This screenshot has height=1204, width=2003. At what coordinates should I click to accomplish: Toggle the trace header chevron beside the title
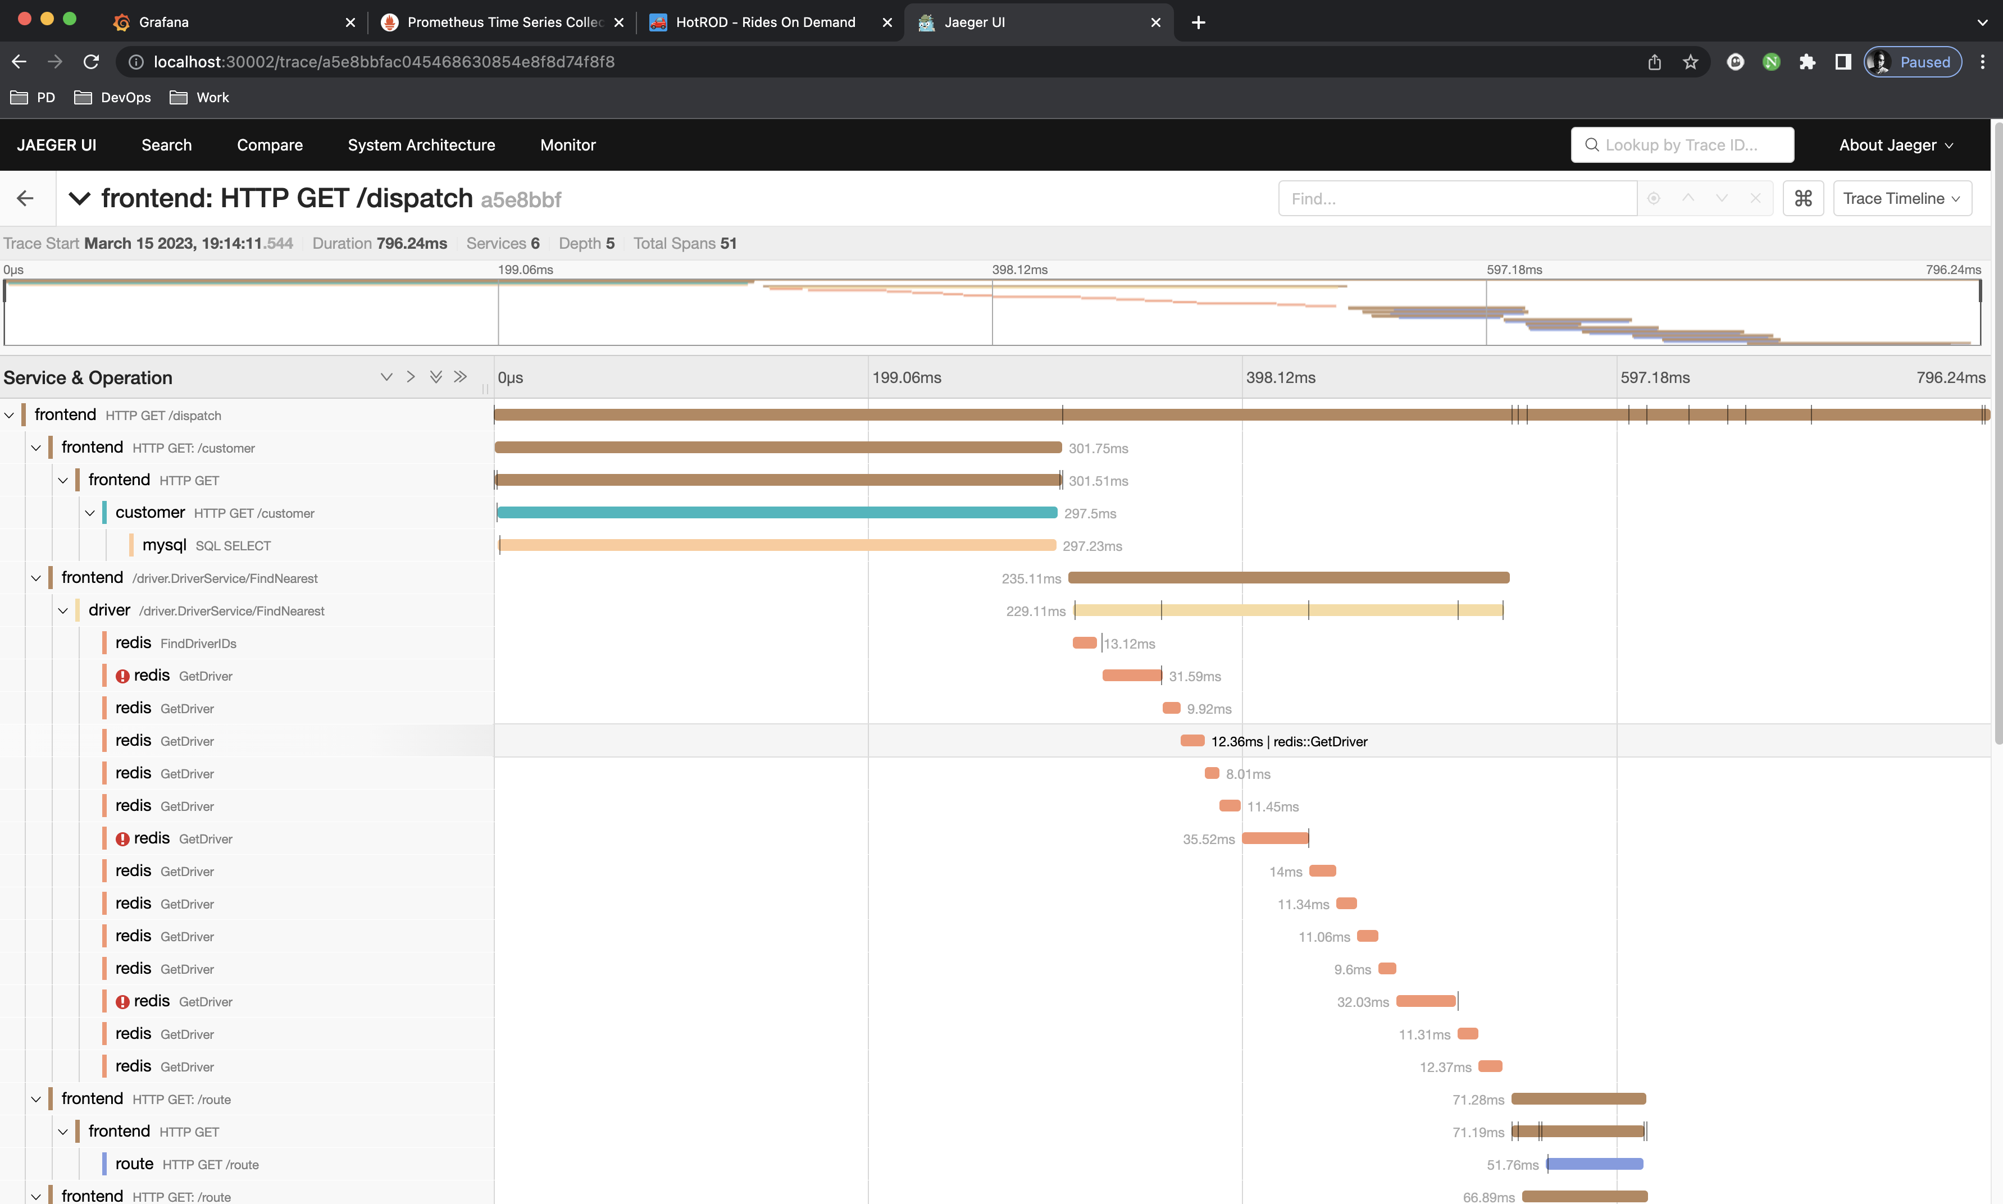79,199
